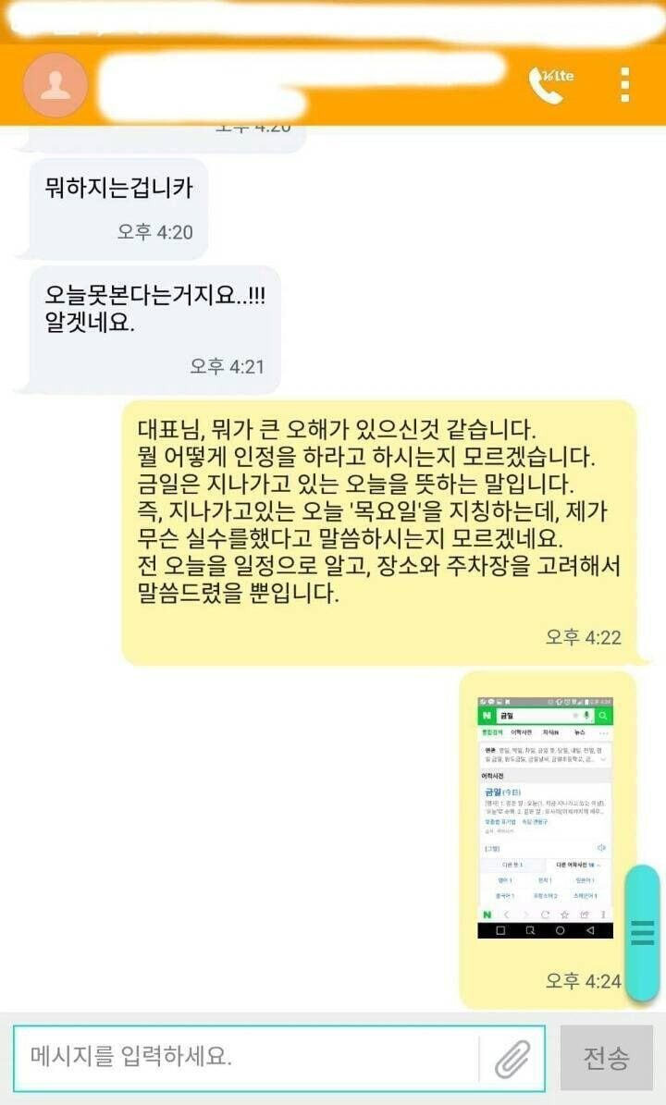Tap the green search button inside the thumbnail
Screen dimensions: 666x1105
coord(603,716)
